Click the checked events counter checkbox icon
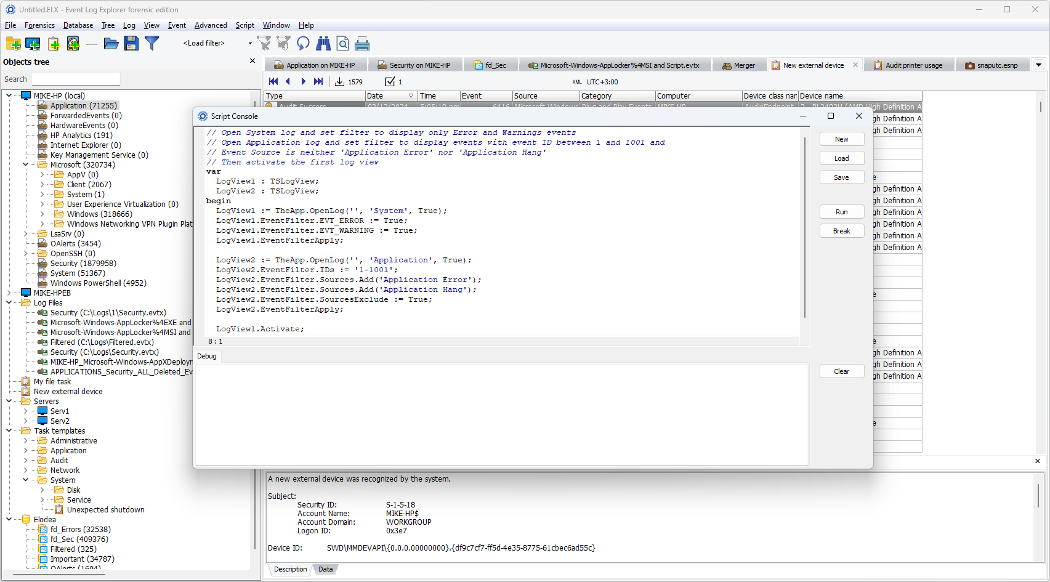 click(390, 81)
